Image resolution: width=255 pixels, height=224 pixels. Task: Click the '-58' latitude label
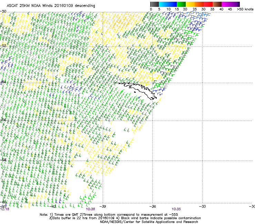3,160
